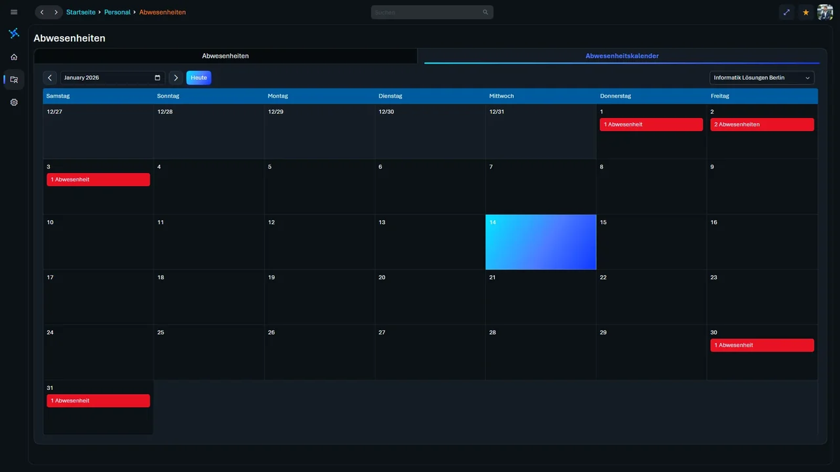The image size is (840, 472).
Task: Go to the next month
Action: click(x=176, y=78)
